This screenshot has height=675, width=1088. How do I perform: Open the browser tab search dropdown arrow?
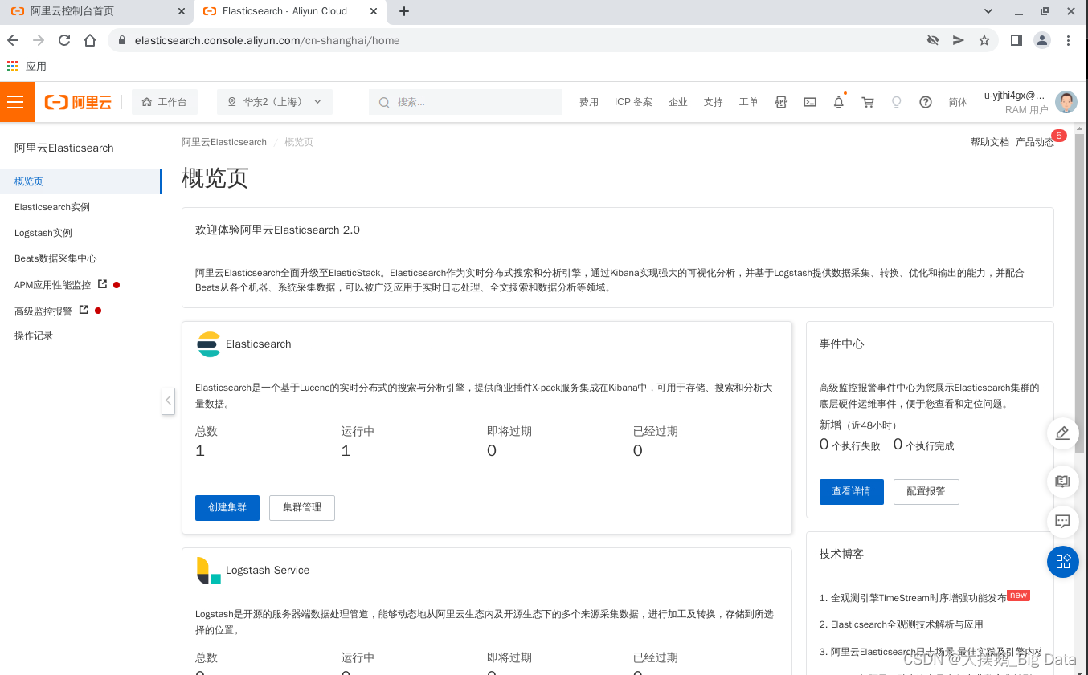click(x=988, y=11)
